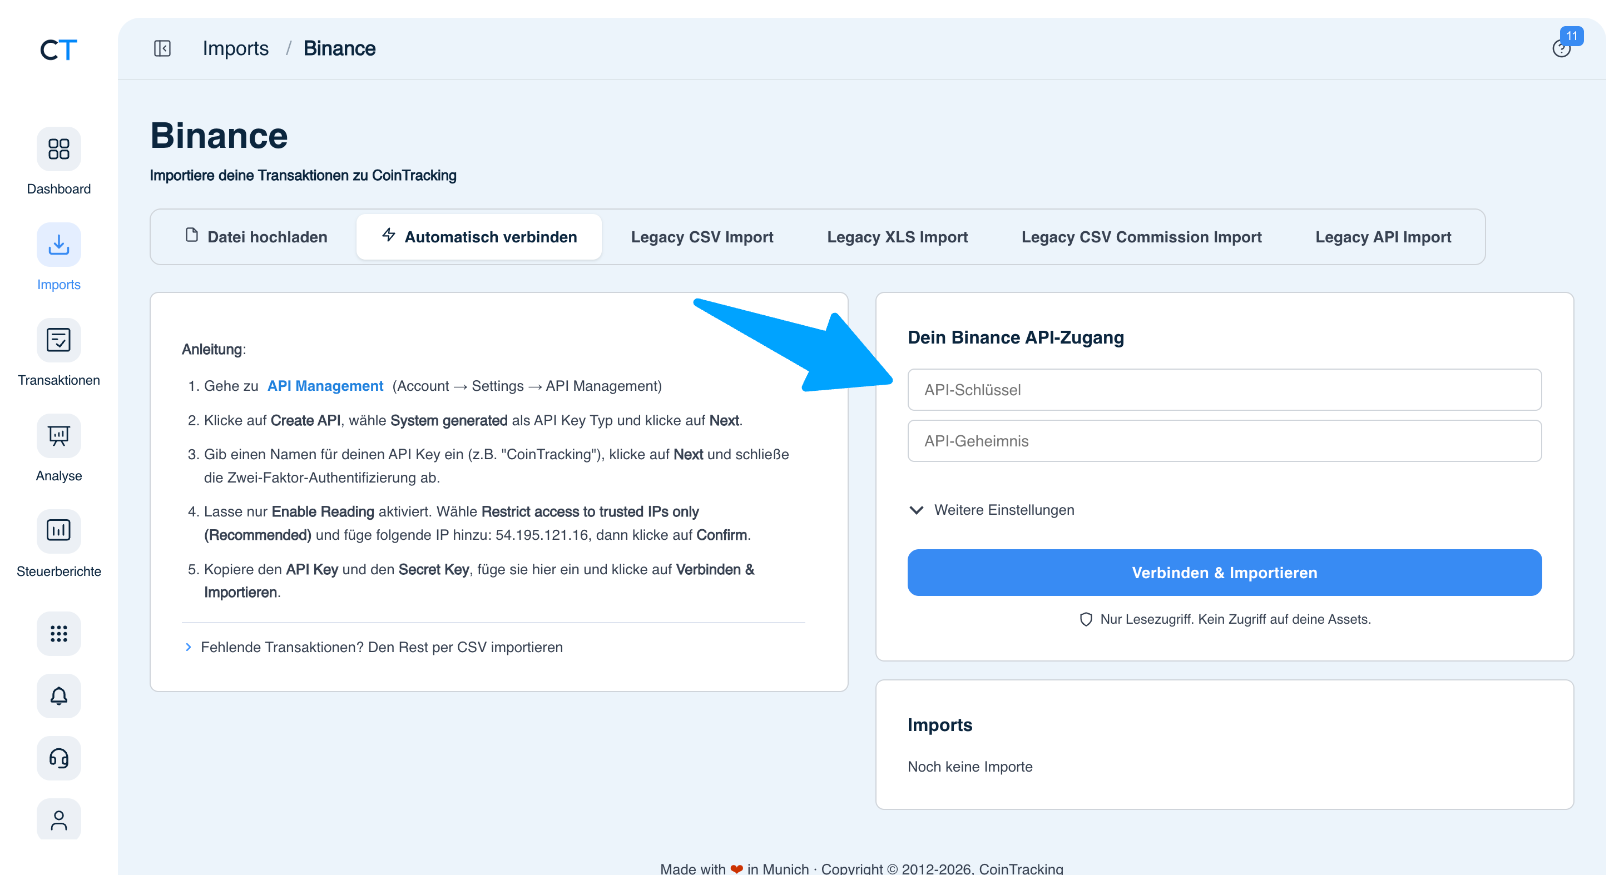Screen dimensions: 1624x875
Task: Click the 'Noch keine Importe' text
Action: coord(969,767)
